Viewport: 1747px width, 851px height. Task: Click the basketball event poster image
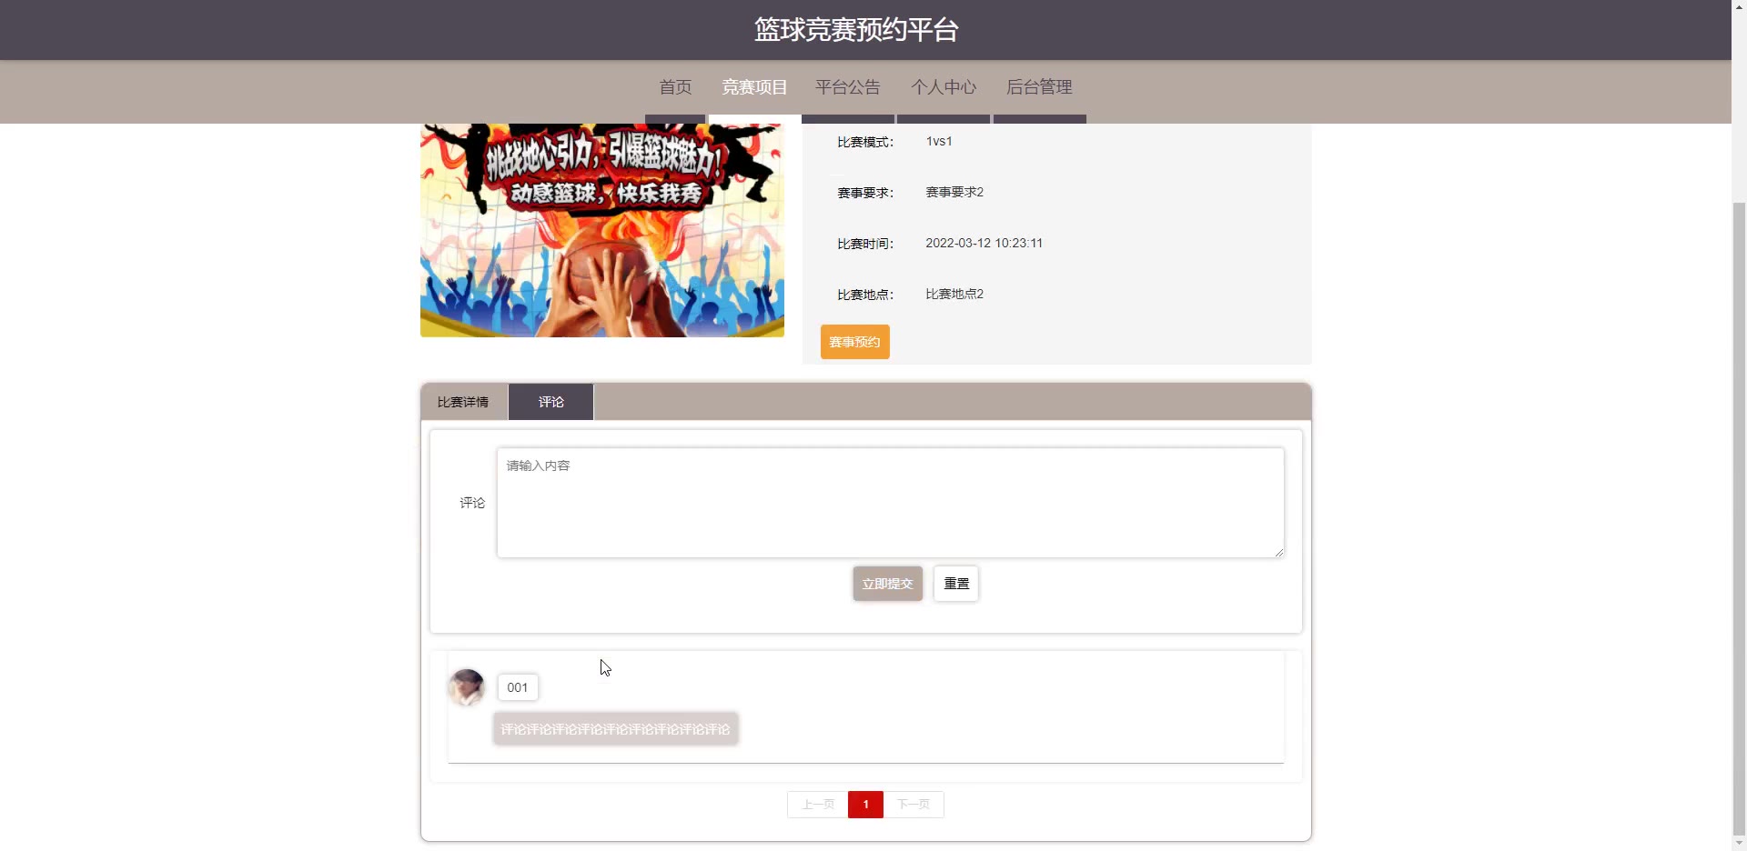(602, 230)
